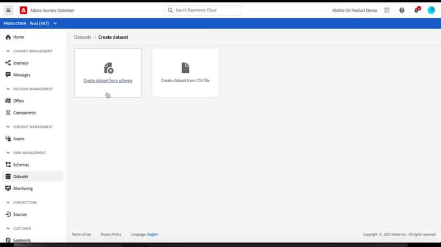Image resolution: width=441 pixels, height=247 pixels.
Task: Open the user profile avatar
Action: point(431,11)
